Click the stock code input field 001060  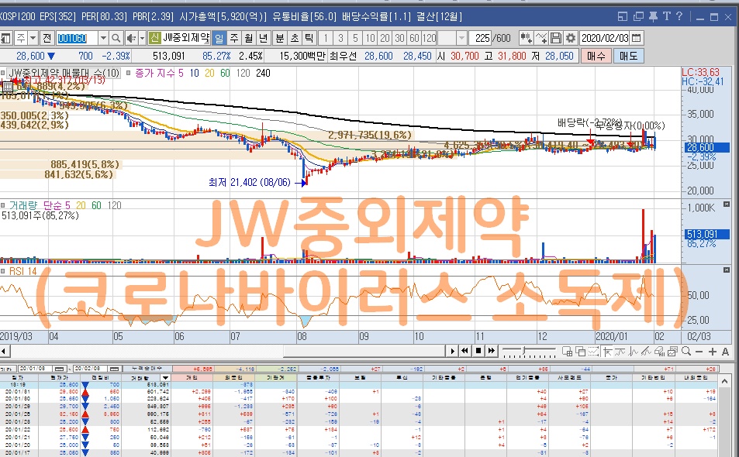coord(77,38)
